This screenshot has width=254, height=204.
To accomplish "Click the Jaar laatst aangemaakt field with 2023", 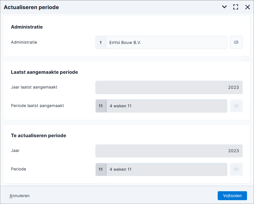I will coord(169,87).
